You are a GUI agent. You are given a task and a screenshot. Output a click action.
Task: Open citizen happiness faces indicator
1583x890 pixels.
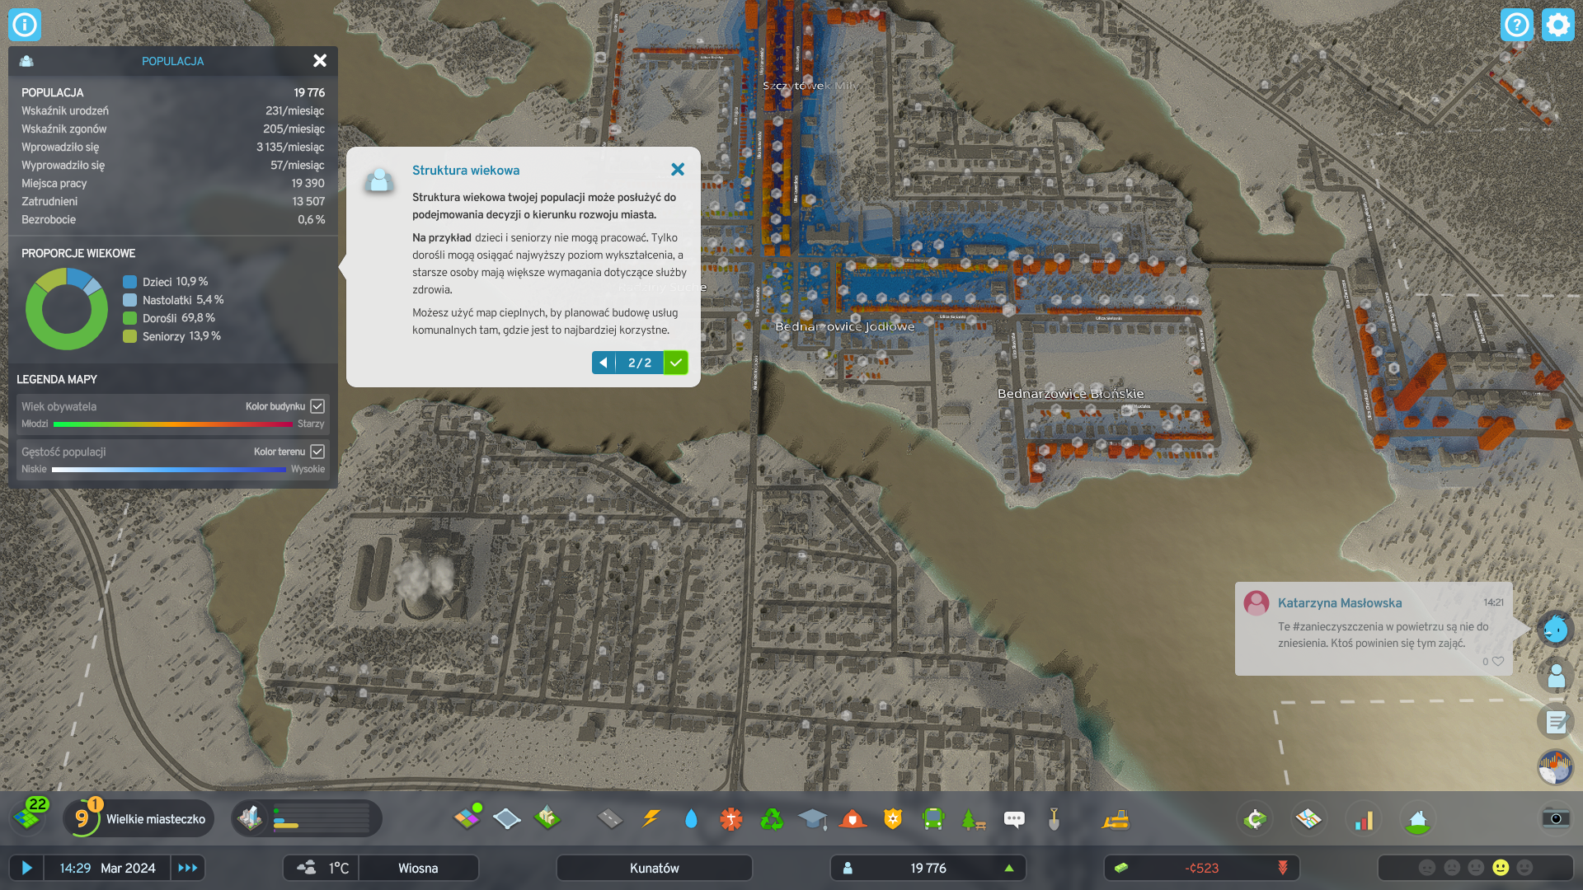(1476, 868)
